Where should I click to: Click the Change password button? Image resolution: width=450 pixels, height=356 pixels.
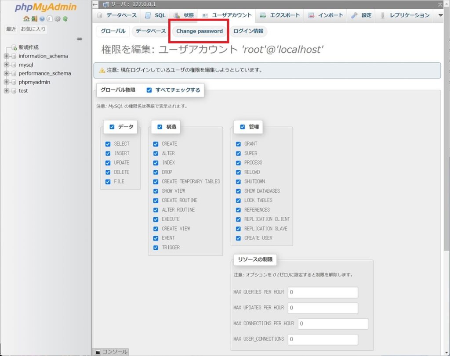point(199,31)
